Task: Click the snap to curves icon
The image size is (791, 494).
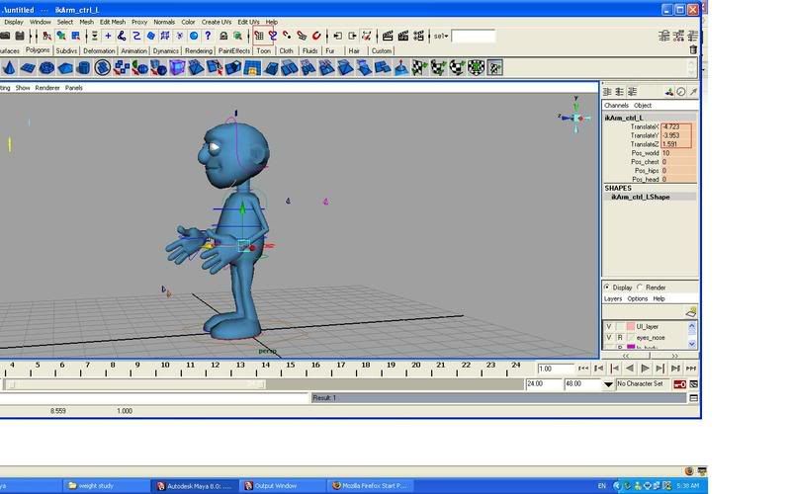Action: [x=273, y=37]
